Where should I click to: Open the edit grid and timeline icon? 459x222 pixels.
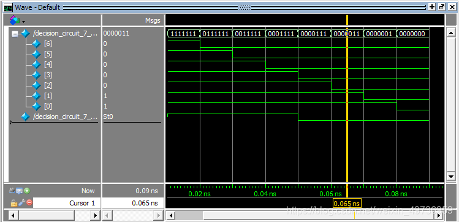pos(20,191)
